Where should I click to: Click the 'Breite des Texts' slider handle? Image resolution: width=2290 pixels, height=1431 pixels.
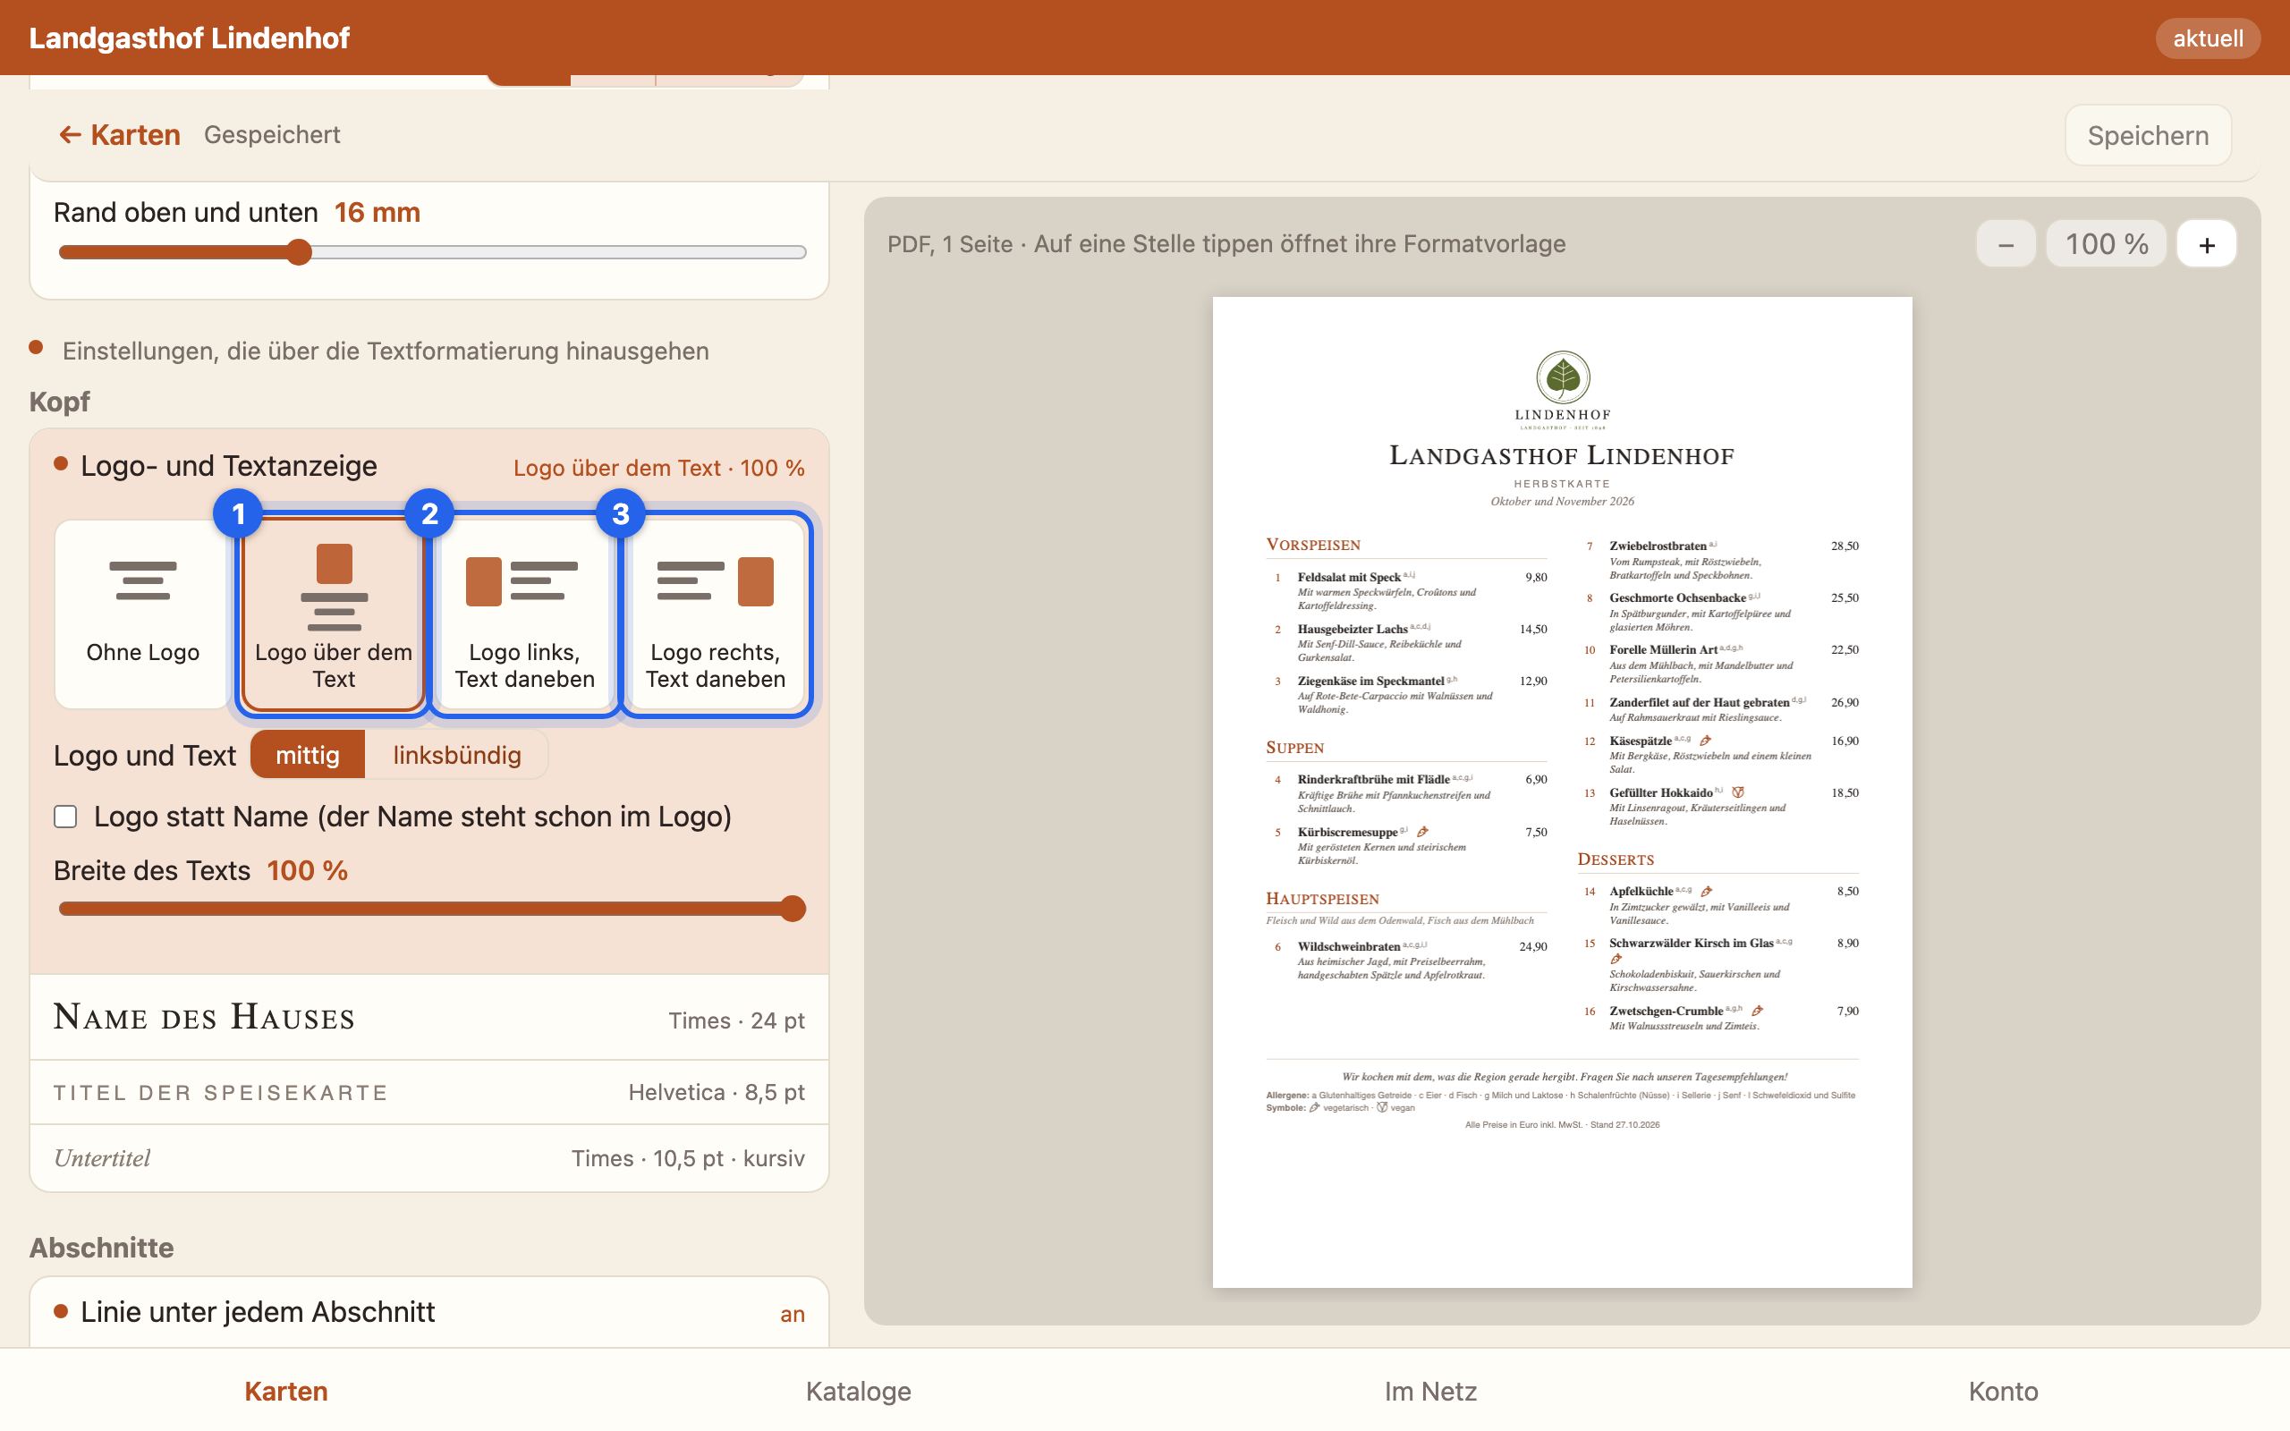pyautogui.click(x=793, y=909)
